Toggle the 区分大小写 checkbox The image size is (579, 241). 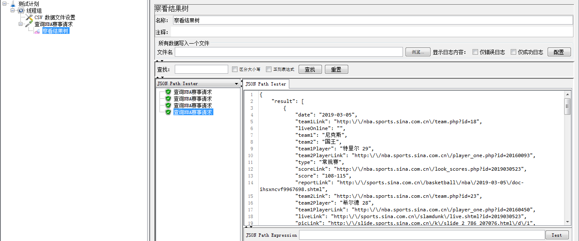pyautogui.click(x=235, y=69)
